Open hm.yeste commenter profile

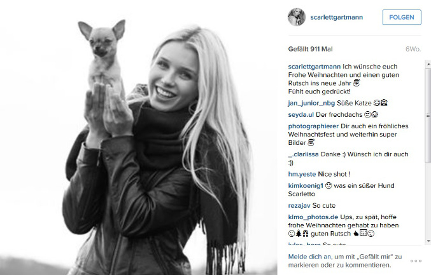(x=302, y=174)
